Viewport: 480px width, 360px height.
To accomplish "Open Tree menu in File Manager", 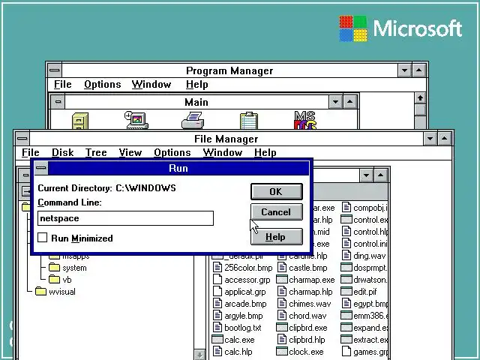I will (96, 152).
